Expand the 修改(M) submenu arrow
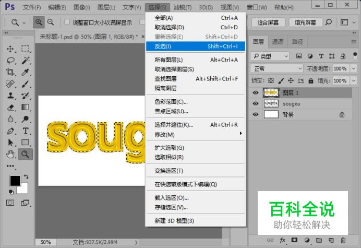 click(x=240, y=133)
